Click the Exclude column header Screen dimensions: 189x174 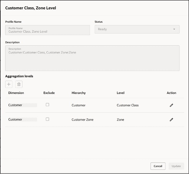coord(49,93)
